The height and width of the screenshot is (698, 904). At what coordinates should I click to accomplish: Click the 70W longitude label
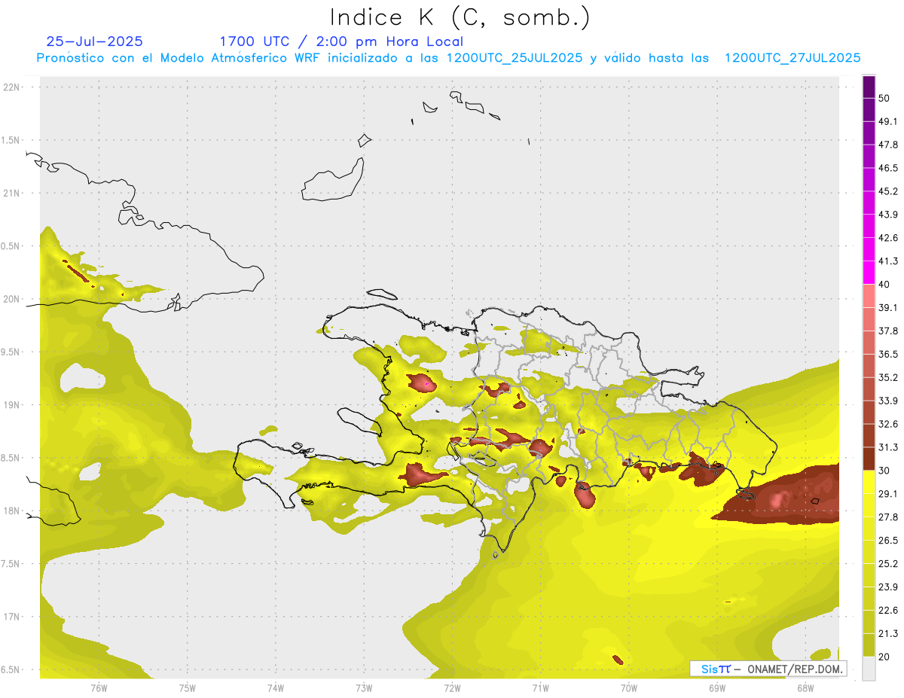point(629,687)
